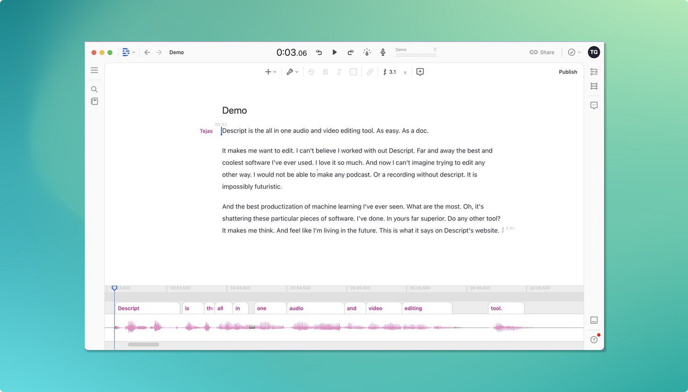Click the 3.1 s gap indicator
The height and width of the screenshot is (392, 688).
point(395,72)
